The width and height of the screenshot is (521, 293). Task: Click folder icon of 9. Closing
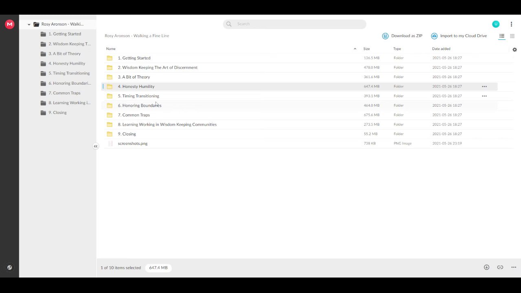[109, 134]
